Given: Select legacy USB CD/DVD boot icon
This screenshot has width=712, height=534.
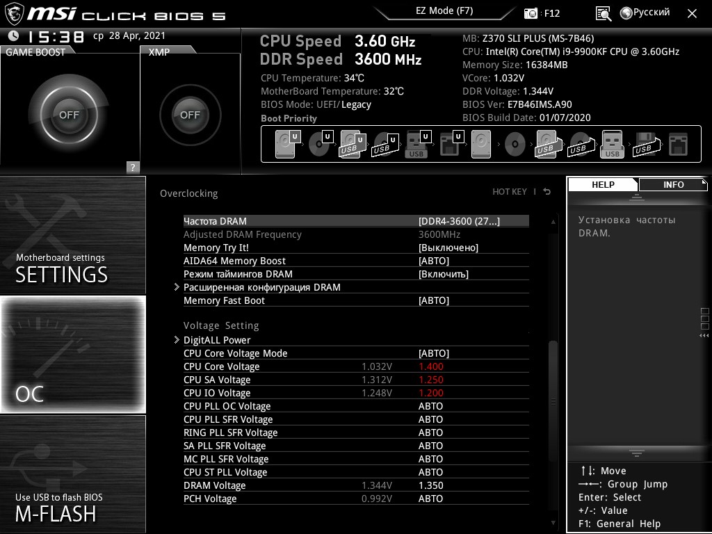Looking at the screenshot, I should click(x=581, y=144).
